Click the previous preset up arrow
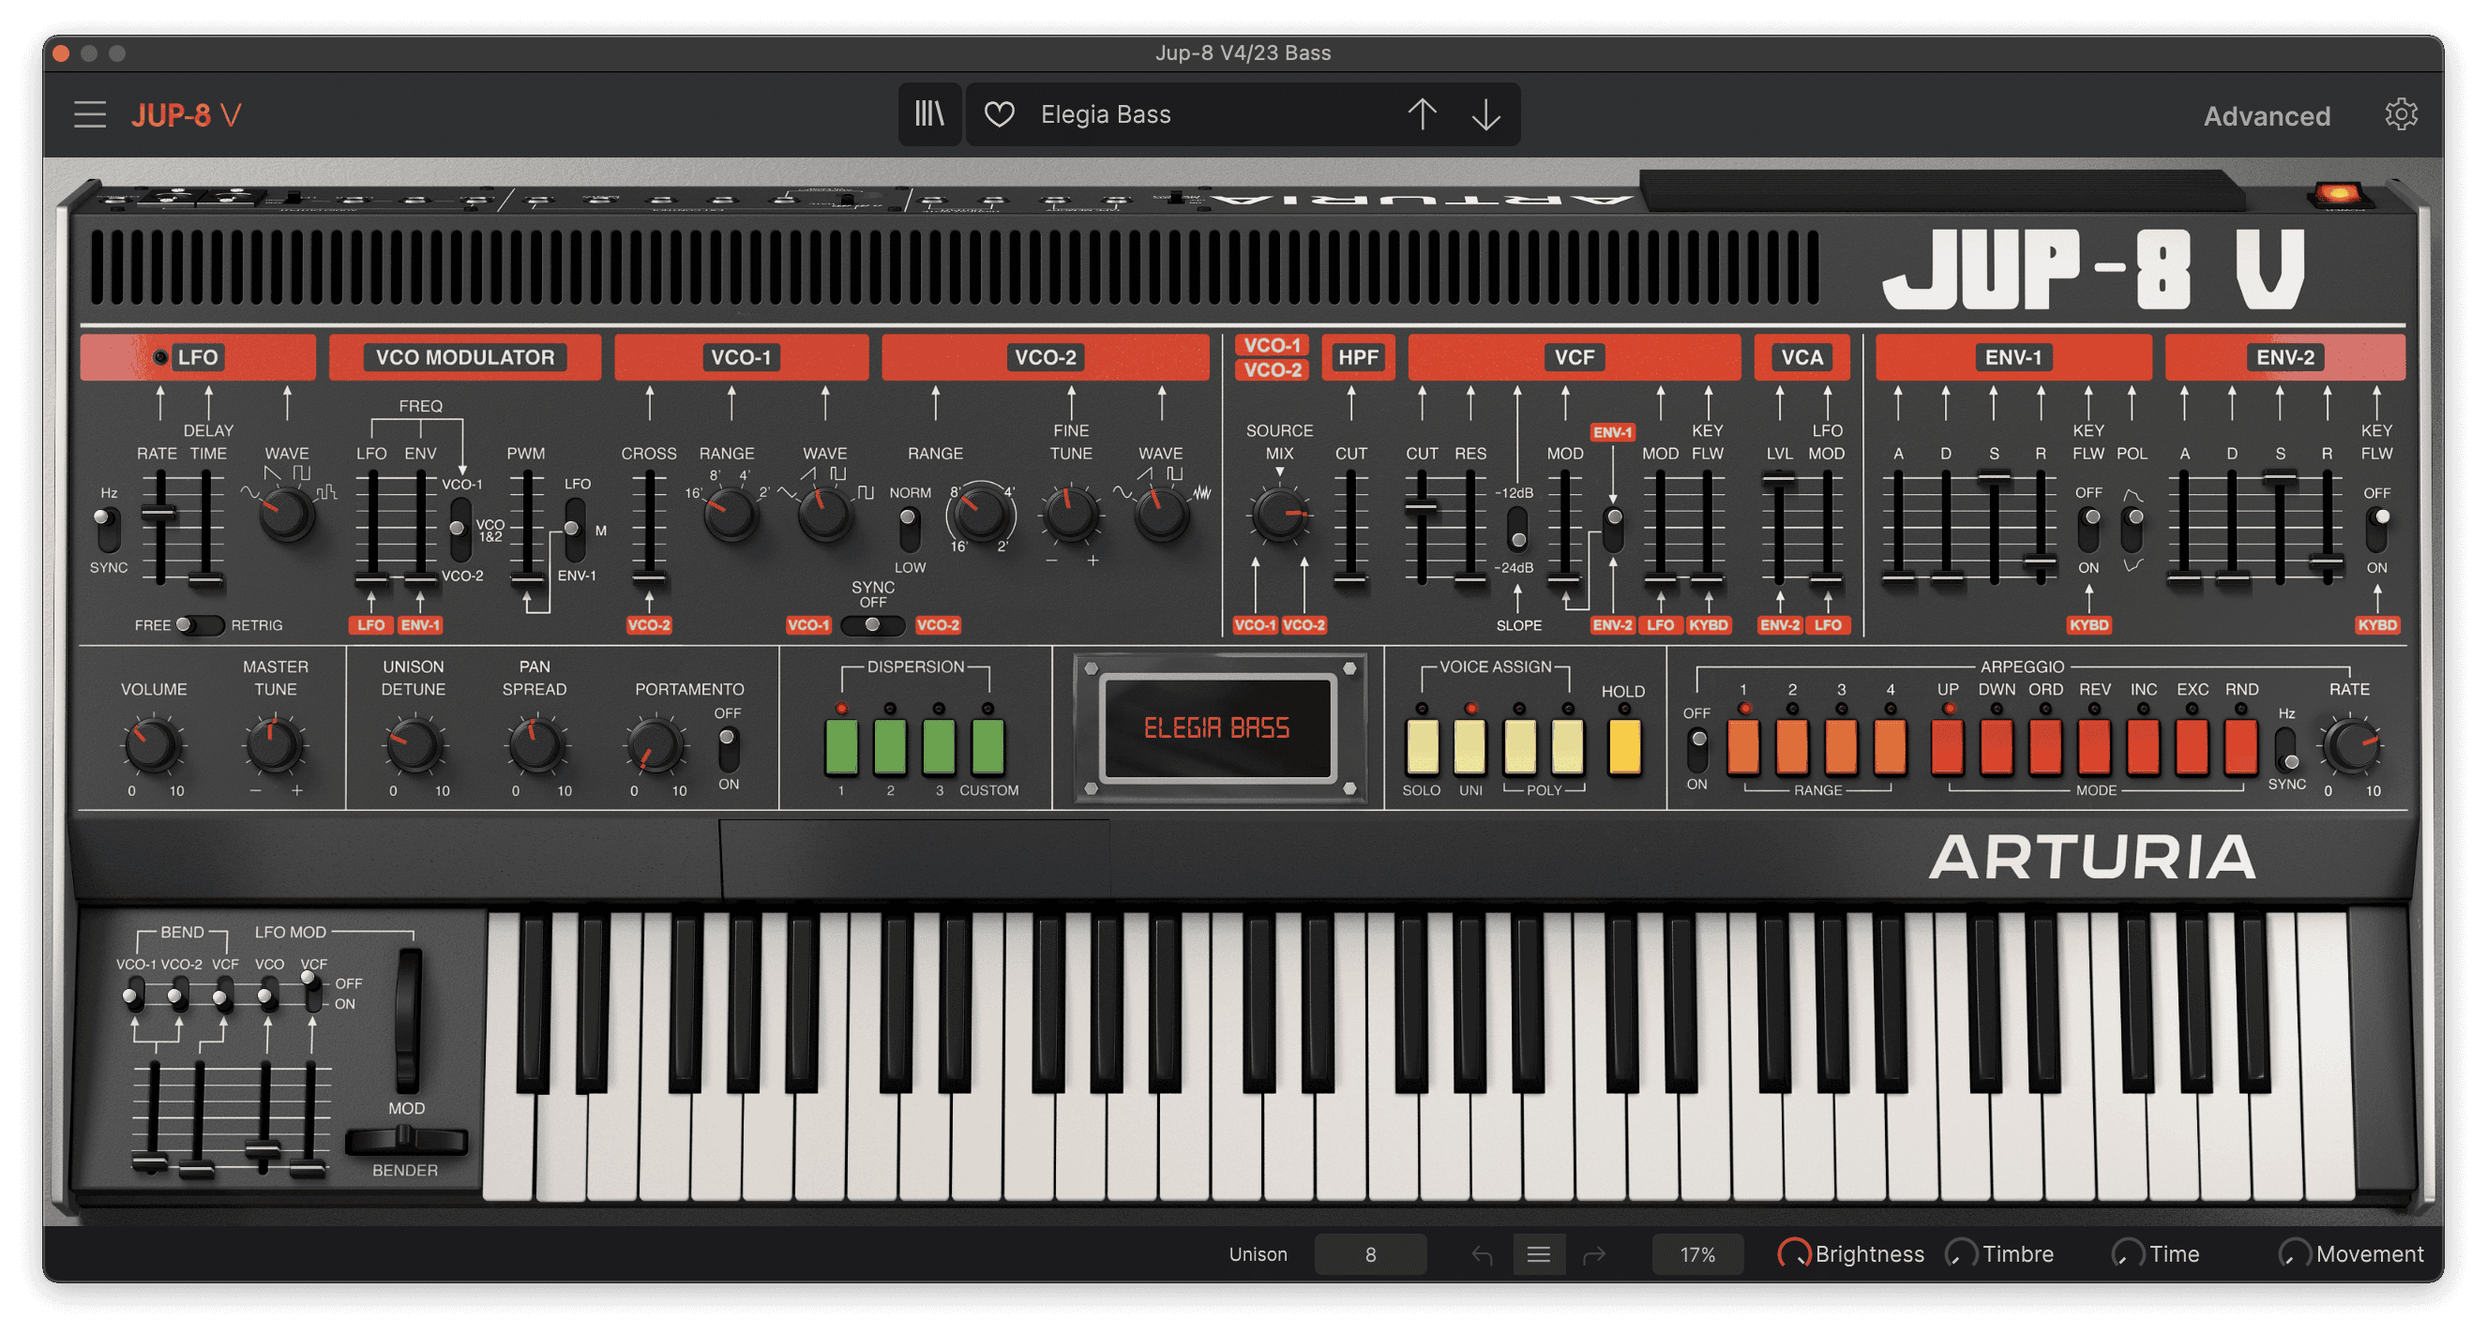The image size is (2487, 1333). [1421, 115]
